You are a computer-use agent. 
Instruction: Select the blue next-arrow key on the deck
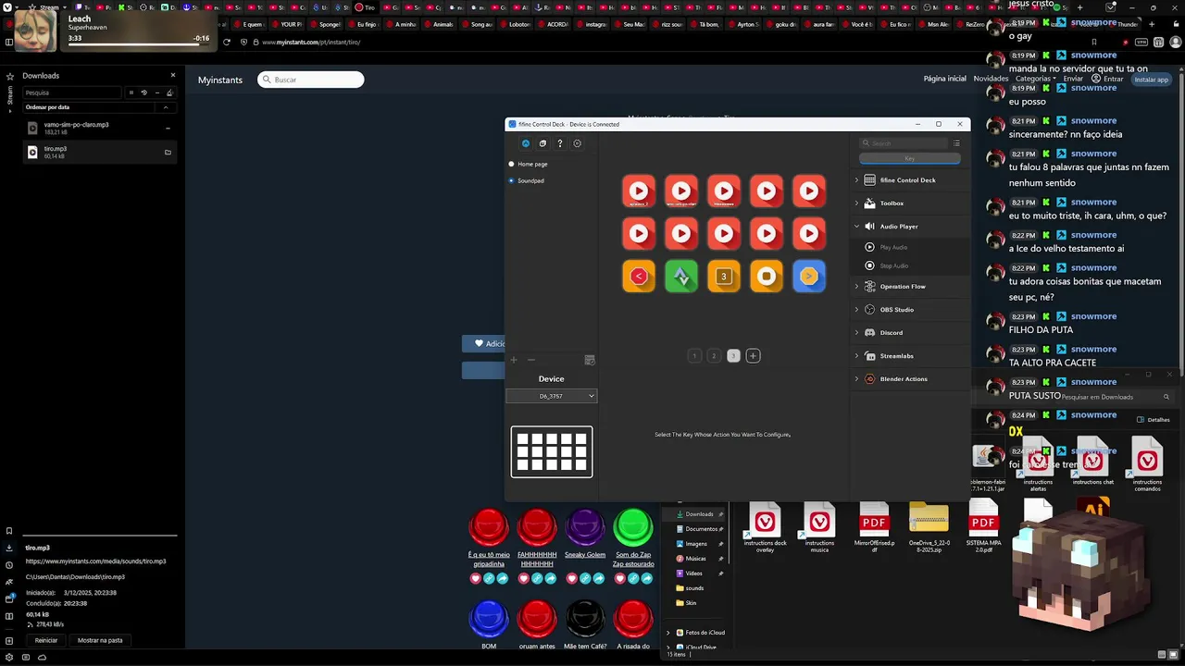point(809,276)
